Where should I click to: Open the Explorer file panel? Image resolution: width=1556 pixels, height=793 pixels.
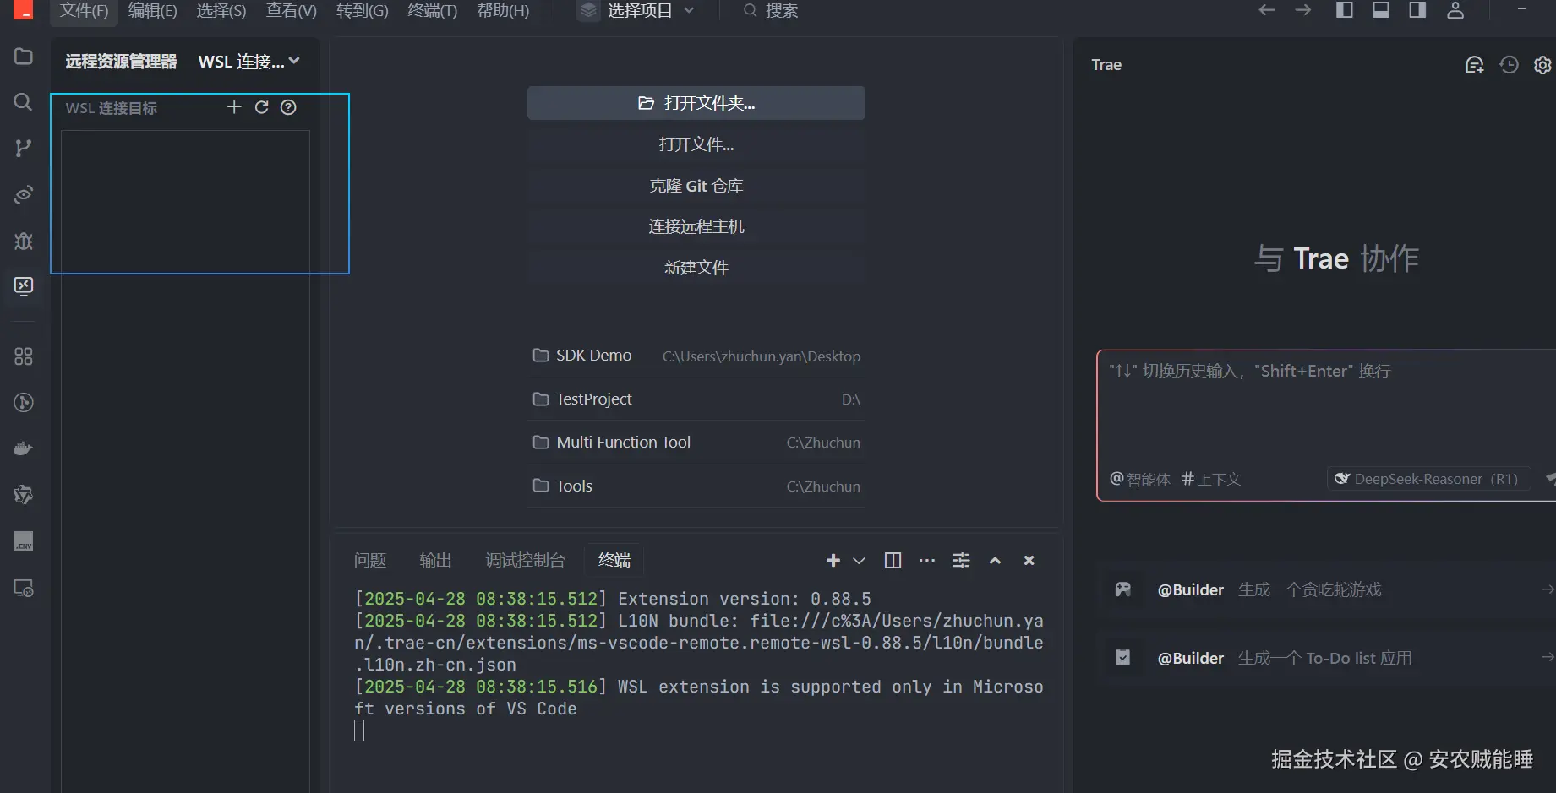click(x=23, y=56)
